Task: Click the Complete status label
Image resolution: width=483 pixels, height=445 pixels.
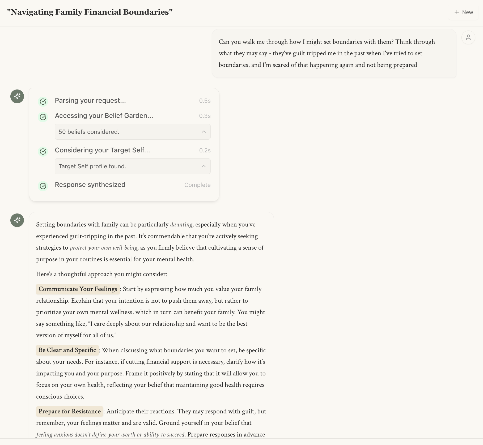Action: coord(197,185)
